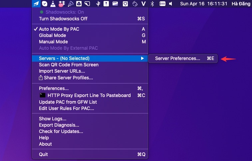Open the checkmark task app in menu bar
Viewport: 252px width, 161px height.
point(45,4)
